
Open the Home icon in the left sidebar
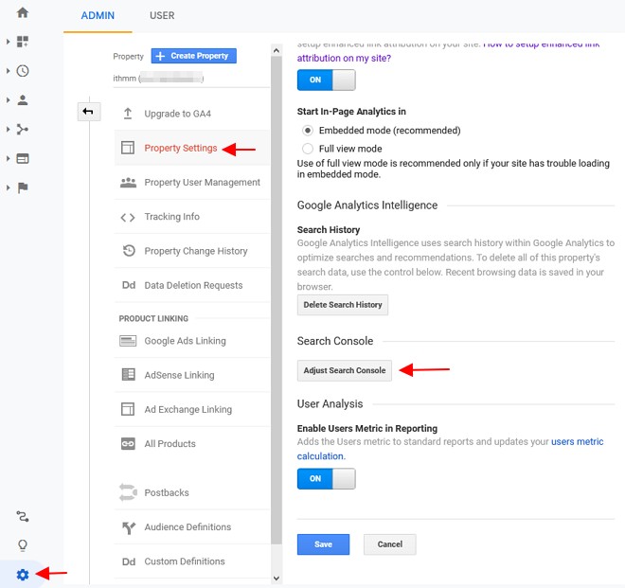tap(23, 12)
